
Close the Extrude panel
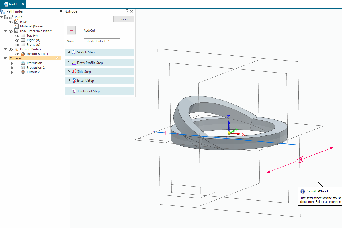pyautogui.click(x=132, y=11)
